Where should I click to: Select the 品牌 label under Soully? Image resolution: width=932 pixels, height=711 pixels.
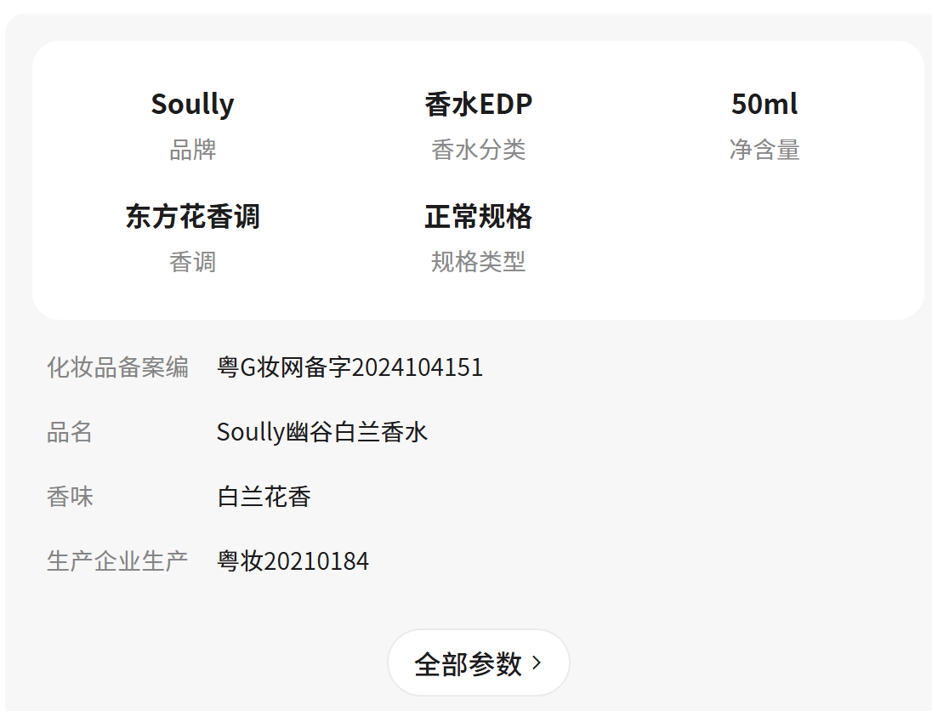192,150
